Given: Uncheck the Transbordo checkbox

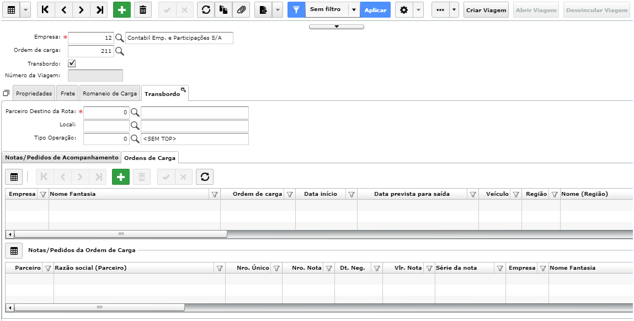Looking at the screenshot, I should click(72, 63).
